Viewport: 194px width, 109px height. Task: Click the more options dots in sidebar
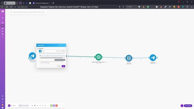pyautogui.click(x=3, y=37)
